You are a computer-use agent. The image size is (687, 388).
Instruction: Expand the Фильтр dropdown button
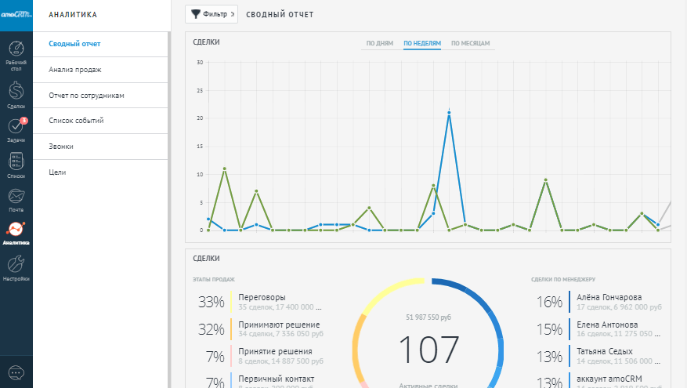click(x=210, y=14)
